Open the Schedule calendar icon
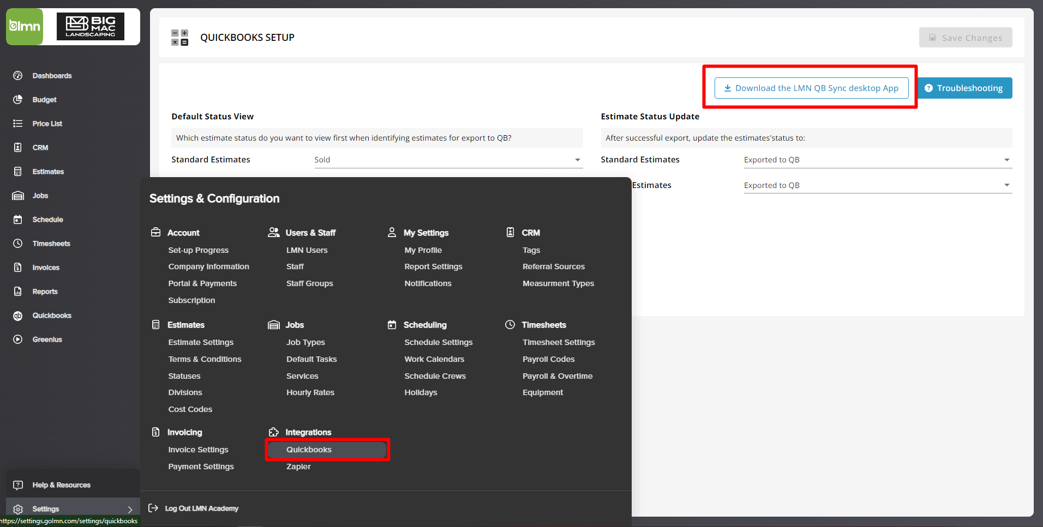The width and height of the screenshot is (1043, 527). 48,220
